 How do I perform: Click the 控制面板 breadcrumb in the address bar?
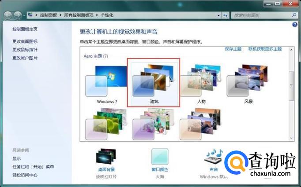[x=49, y=15]
